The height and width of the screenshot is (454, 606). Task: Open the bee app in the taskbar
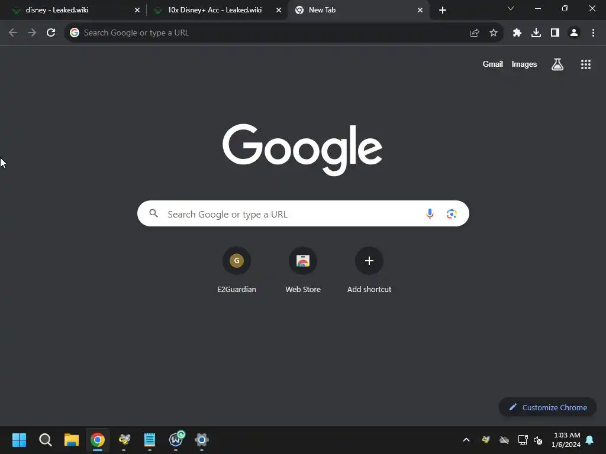124,440
